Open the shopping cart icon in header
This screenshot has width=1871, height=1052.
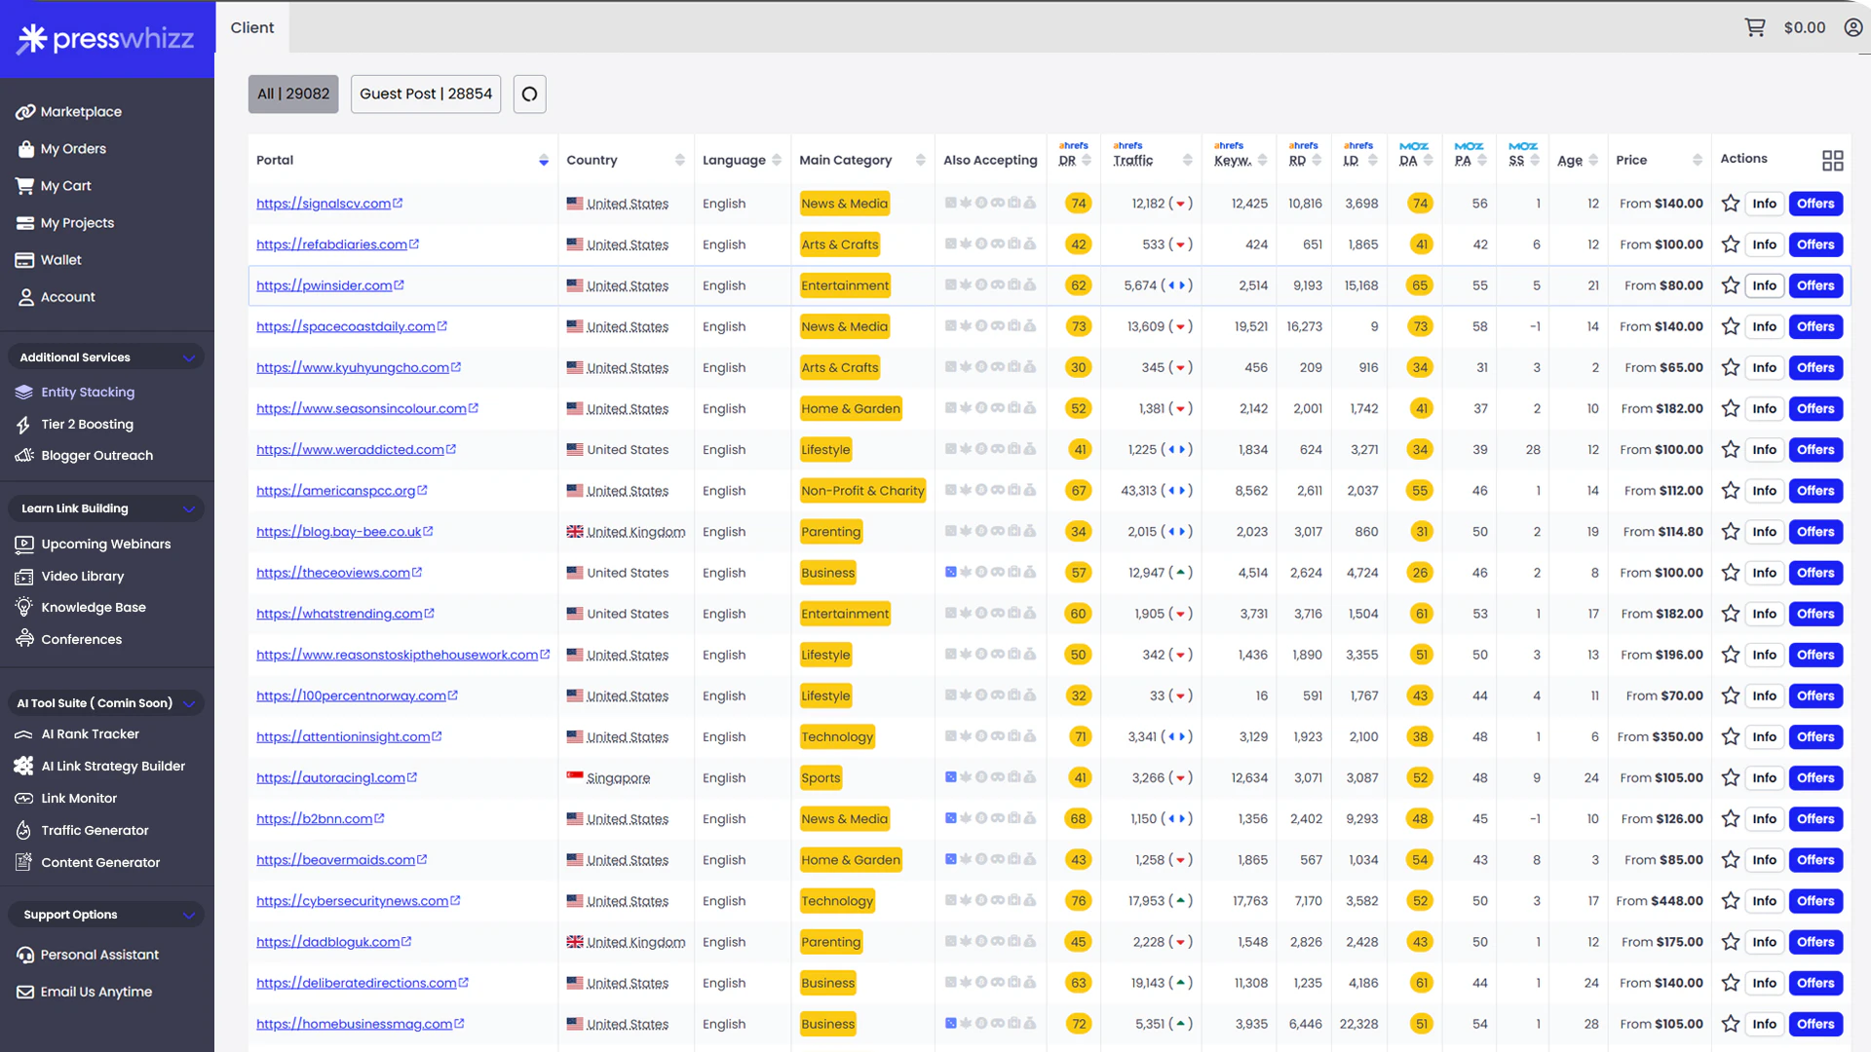tap(1755, 27)
